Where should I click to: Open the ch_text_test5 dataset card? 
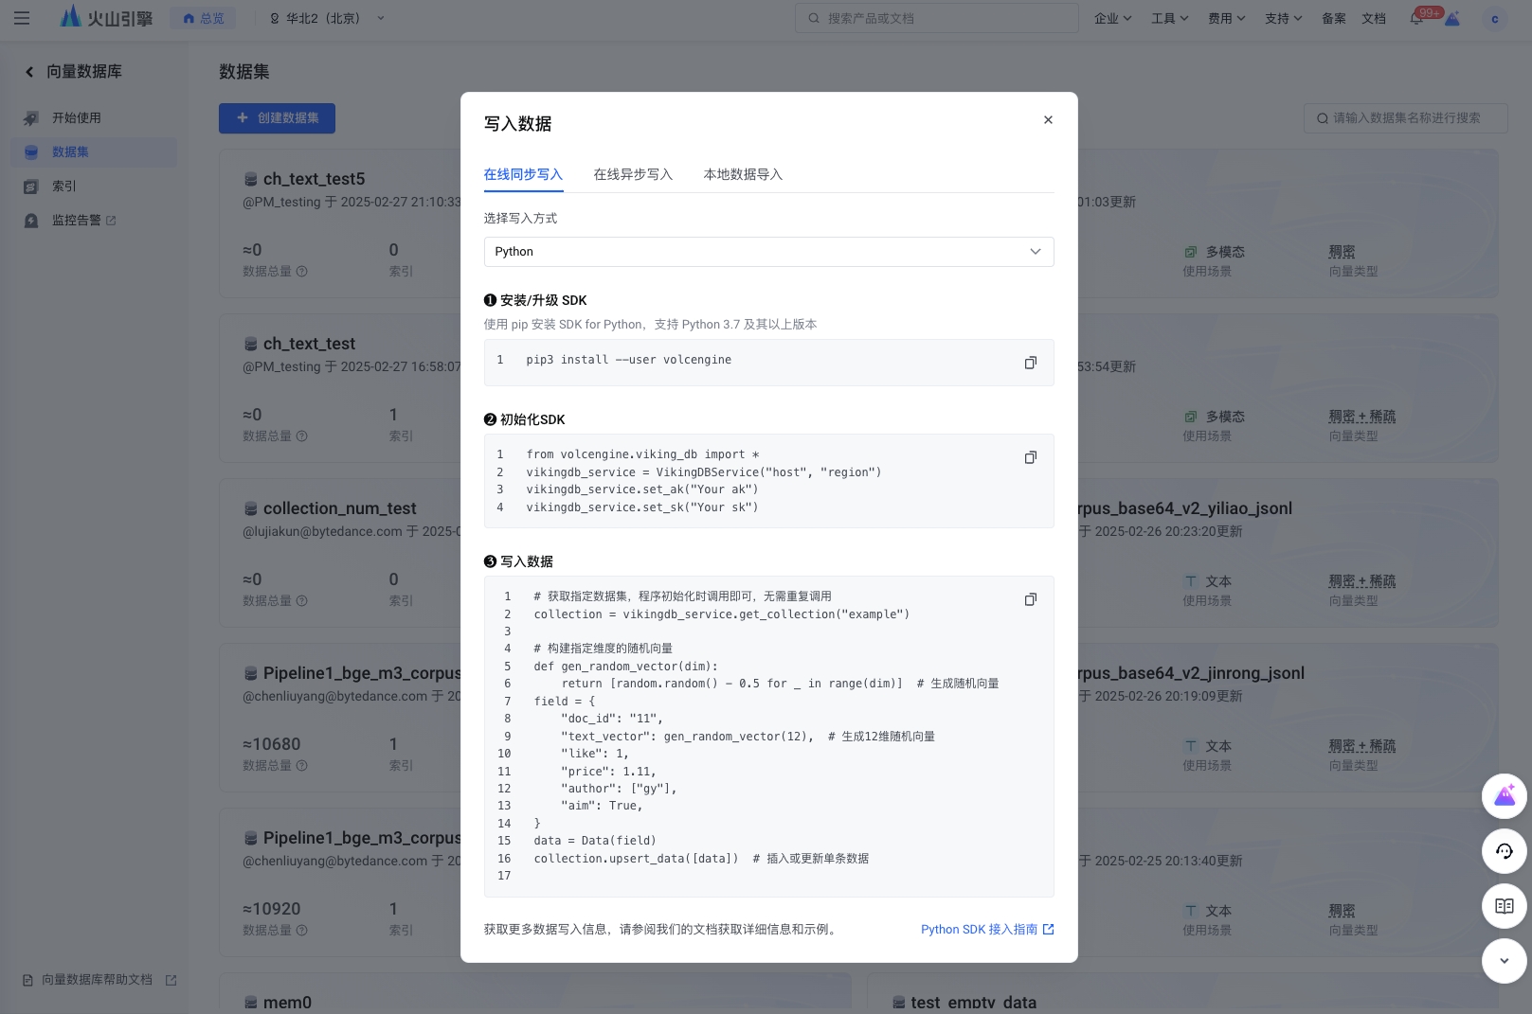315,179
